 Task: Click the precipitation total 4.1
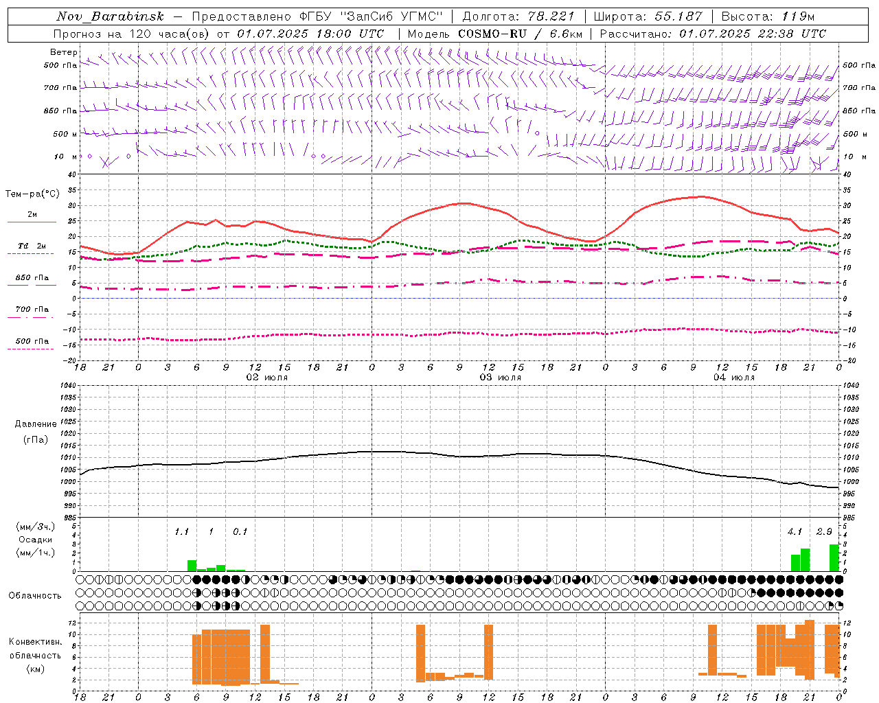tap(795, 531)
